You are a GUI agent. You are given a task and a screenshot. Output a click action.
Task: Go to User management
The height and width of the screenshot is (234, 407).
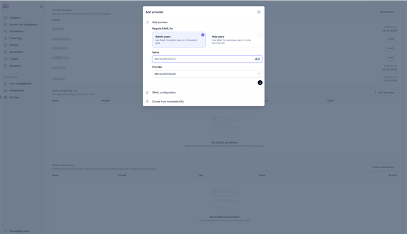[x=20, y=84]
